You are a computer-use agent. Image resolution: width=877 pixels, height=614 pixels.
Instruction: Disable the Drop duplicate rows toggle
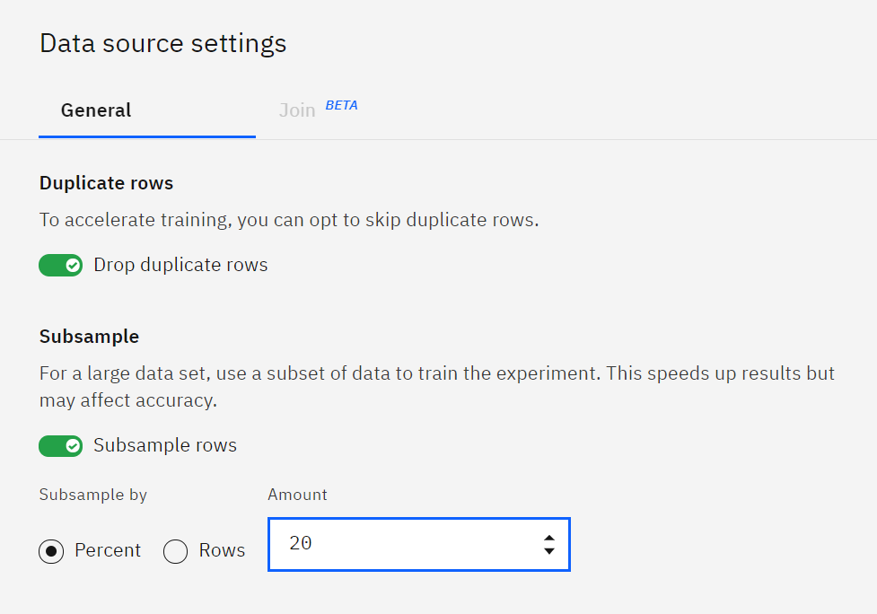click(60, 265)
